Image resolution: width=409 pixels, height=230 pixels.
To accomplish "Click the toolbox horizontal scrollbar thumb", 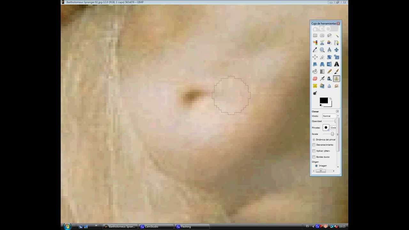I will pyautogui.click(x=320, y=171).
